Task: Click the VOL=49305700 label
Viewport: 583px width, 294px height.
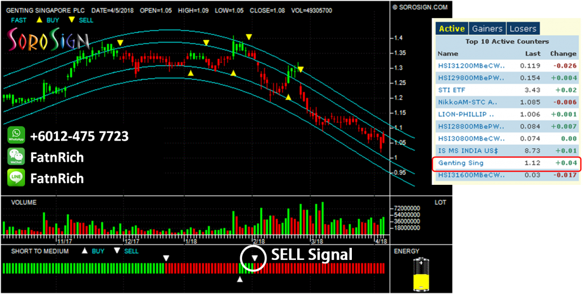Action: point(310,11)
